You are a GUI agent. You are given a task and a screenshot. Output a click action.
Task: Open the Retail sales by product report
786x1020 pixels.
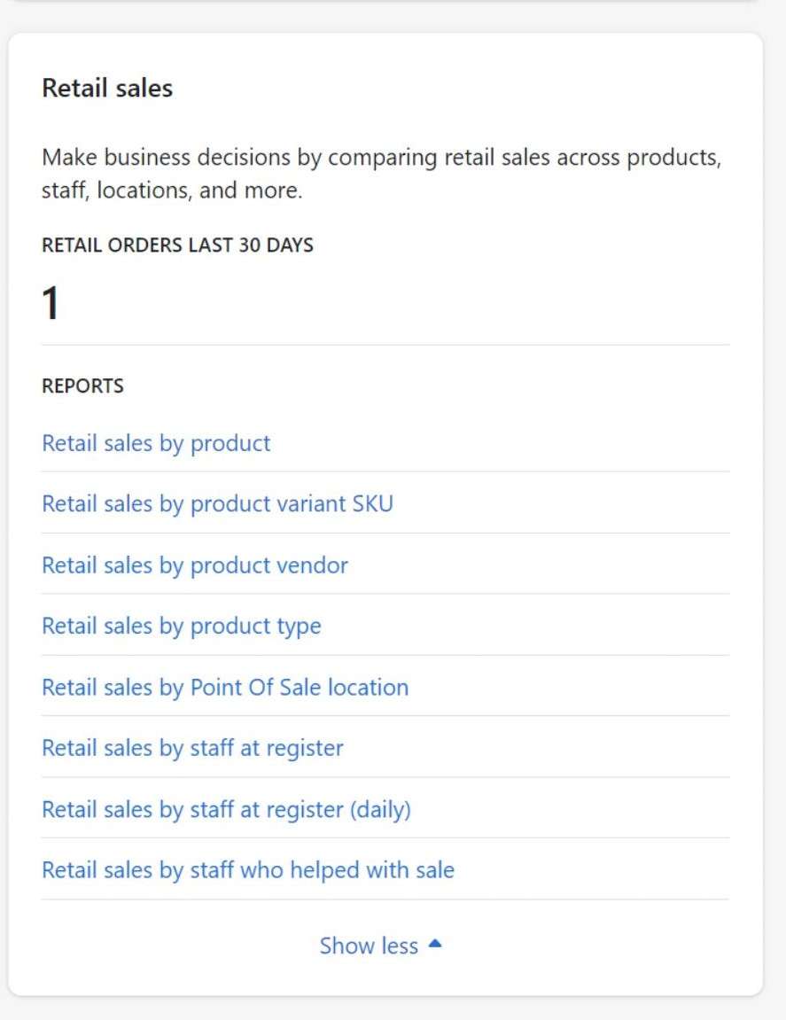pyautogui.click(x=156, y=443)
